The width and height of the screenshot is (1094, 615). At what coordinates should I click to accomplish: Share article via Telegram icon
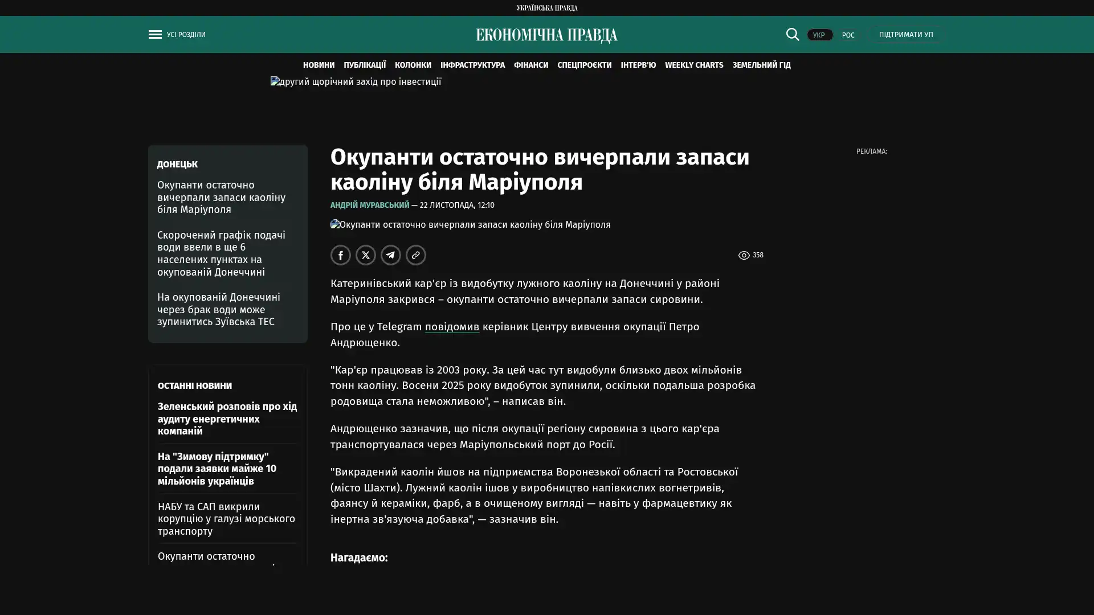coord(391,255)
